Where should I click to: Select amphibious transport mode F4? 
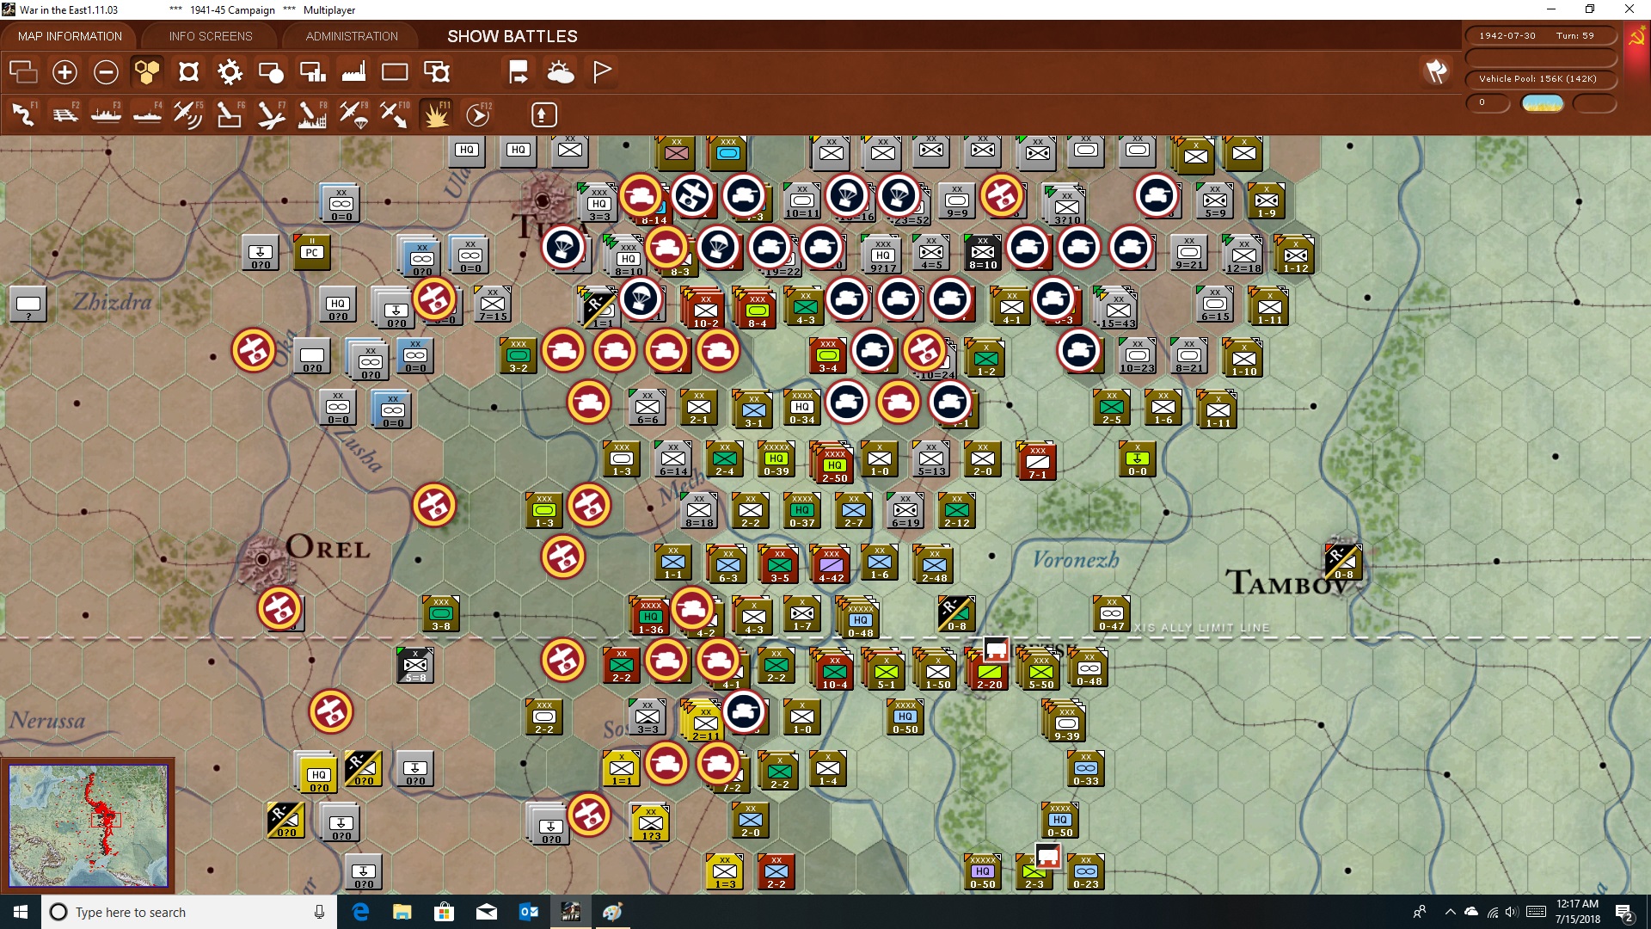tap(147, 114)
